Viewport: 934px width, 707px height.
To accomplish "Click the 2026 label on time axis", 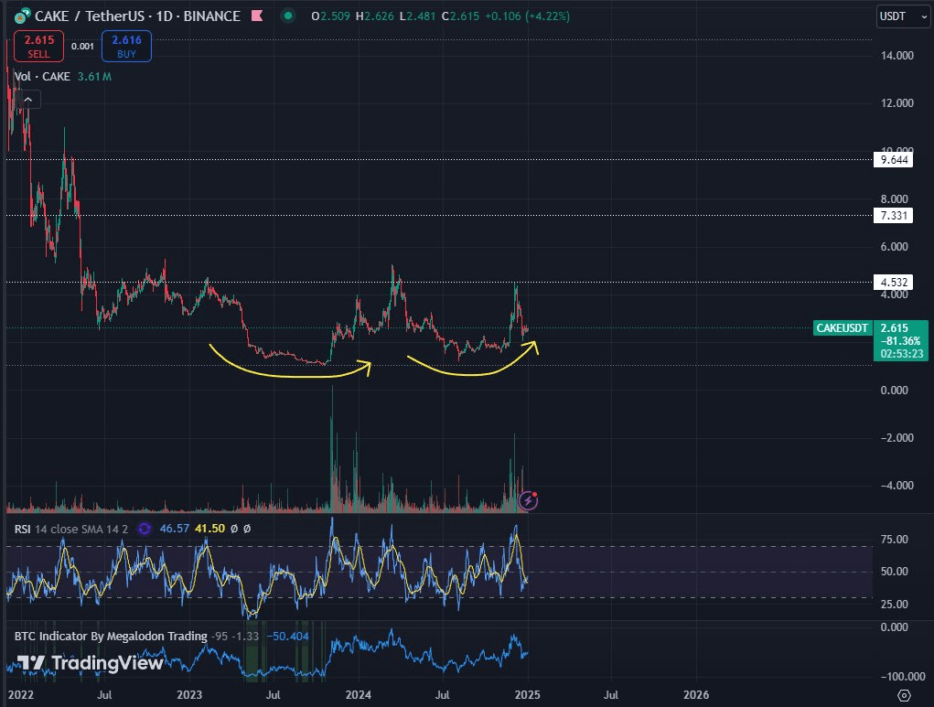I will (x=696, y=694).
